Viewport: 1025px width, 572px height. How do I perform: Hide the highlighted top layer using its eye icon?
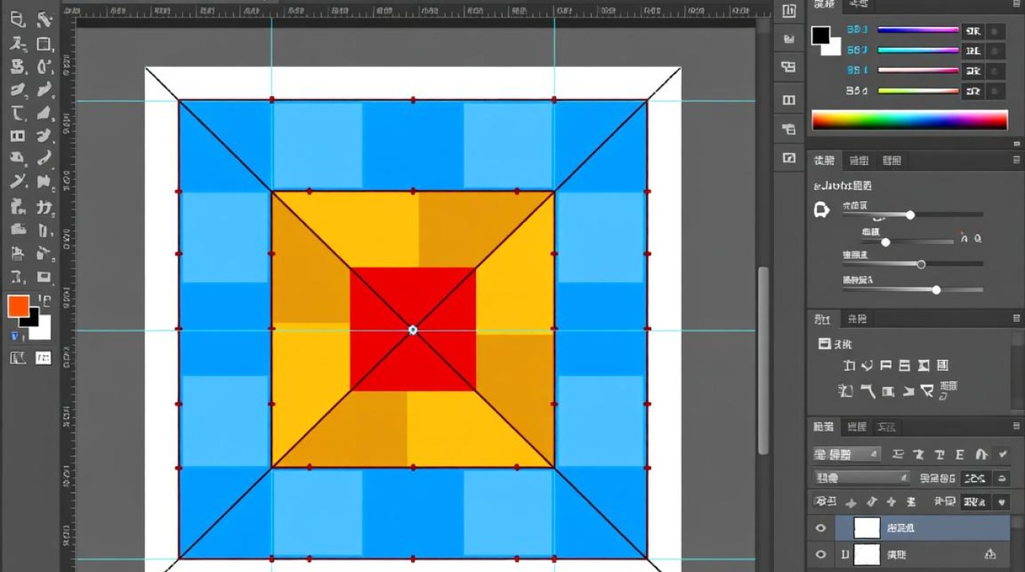click(x=821, y=528)
